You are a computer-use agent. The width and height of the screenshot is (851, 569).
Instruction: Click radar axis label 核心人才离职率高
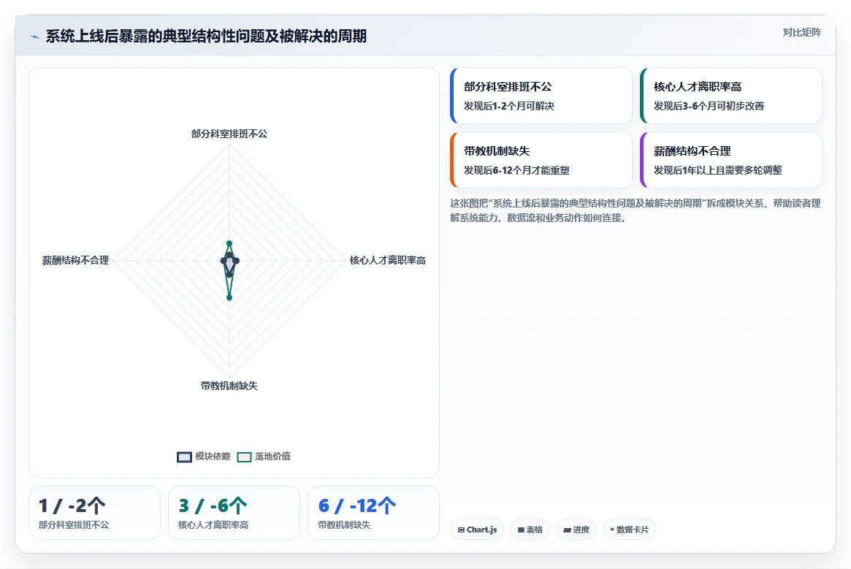[x=387, y=260]
